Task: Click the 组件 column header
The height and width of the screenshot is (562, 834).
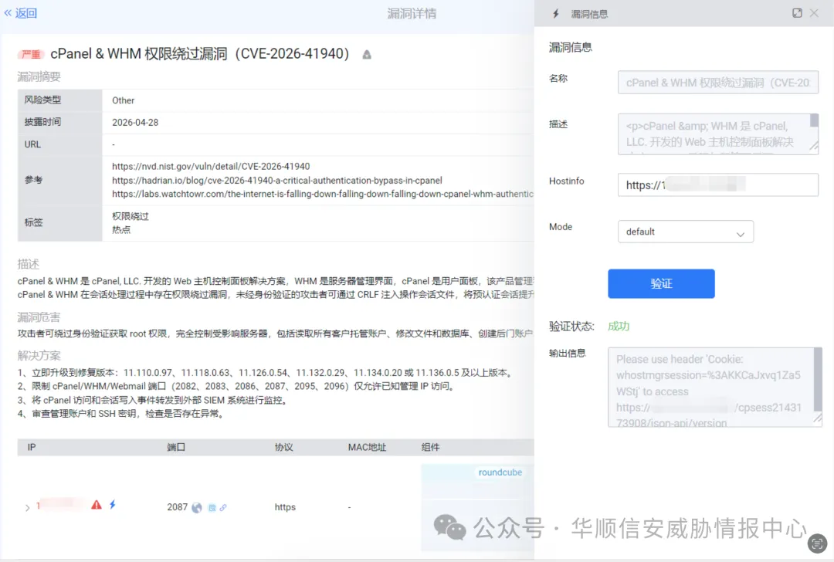Action: click(x=431, y=447)
